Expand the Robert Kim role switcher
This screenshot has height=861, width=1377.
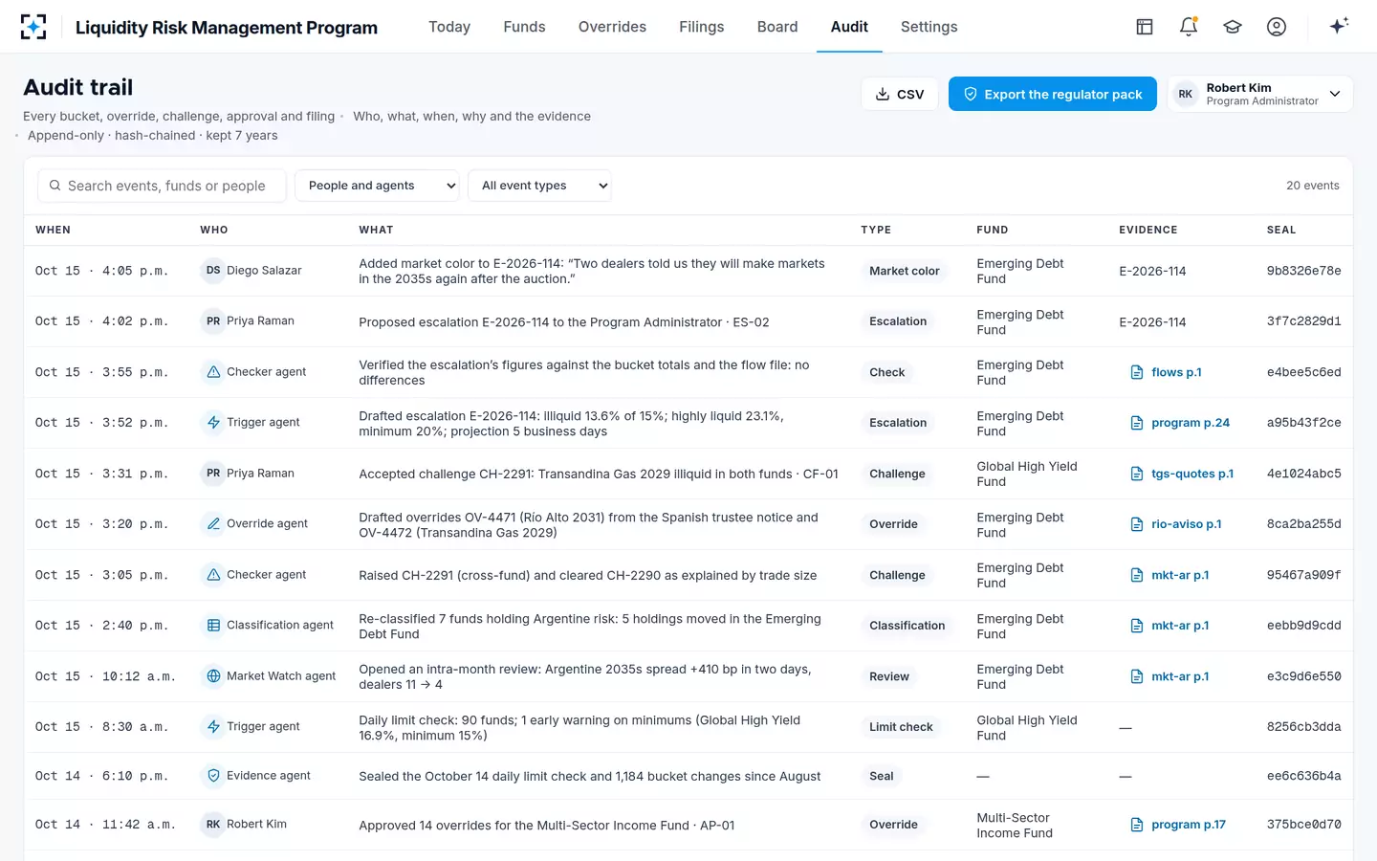click(1260, 94)
